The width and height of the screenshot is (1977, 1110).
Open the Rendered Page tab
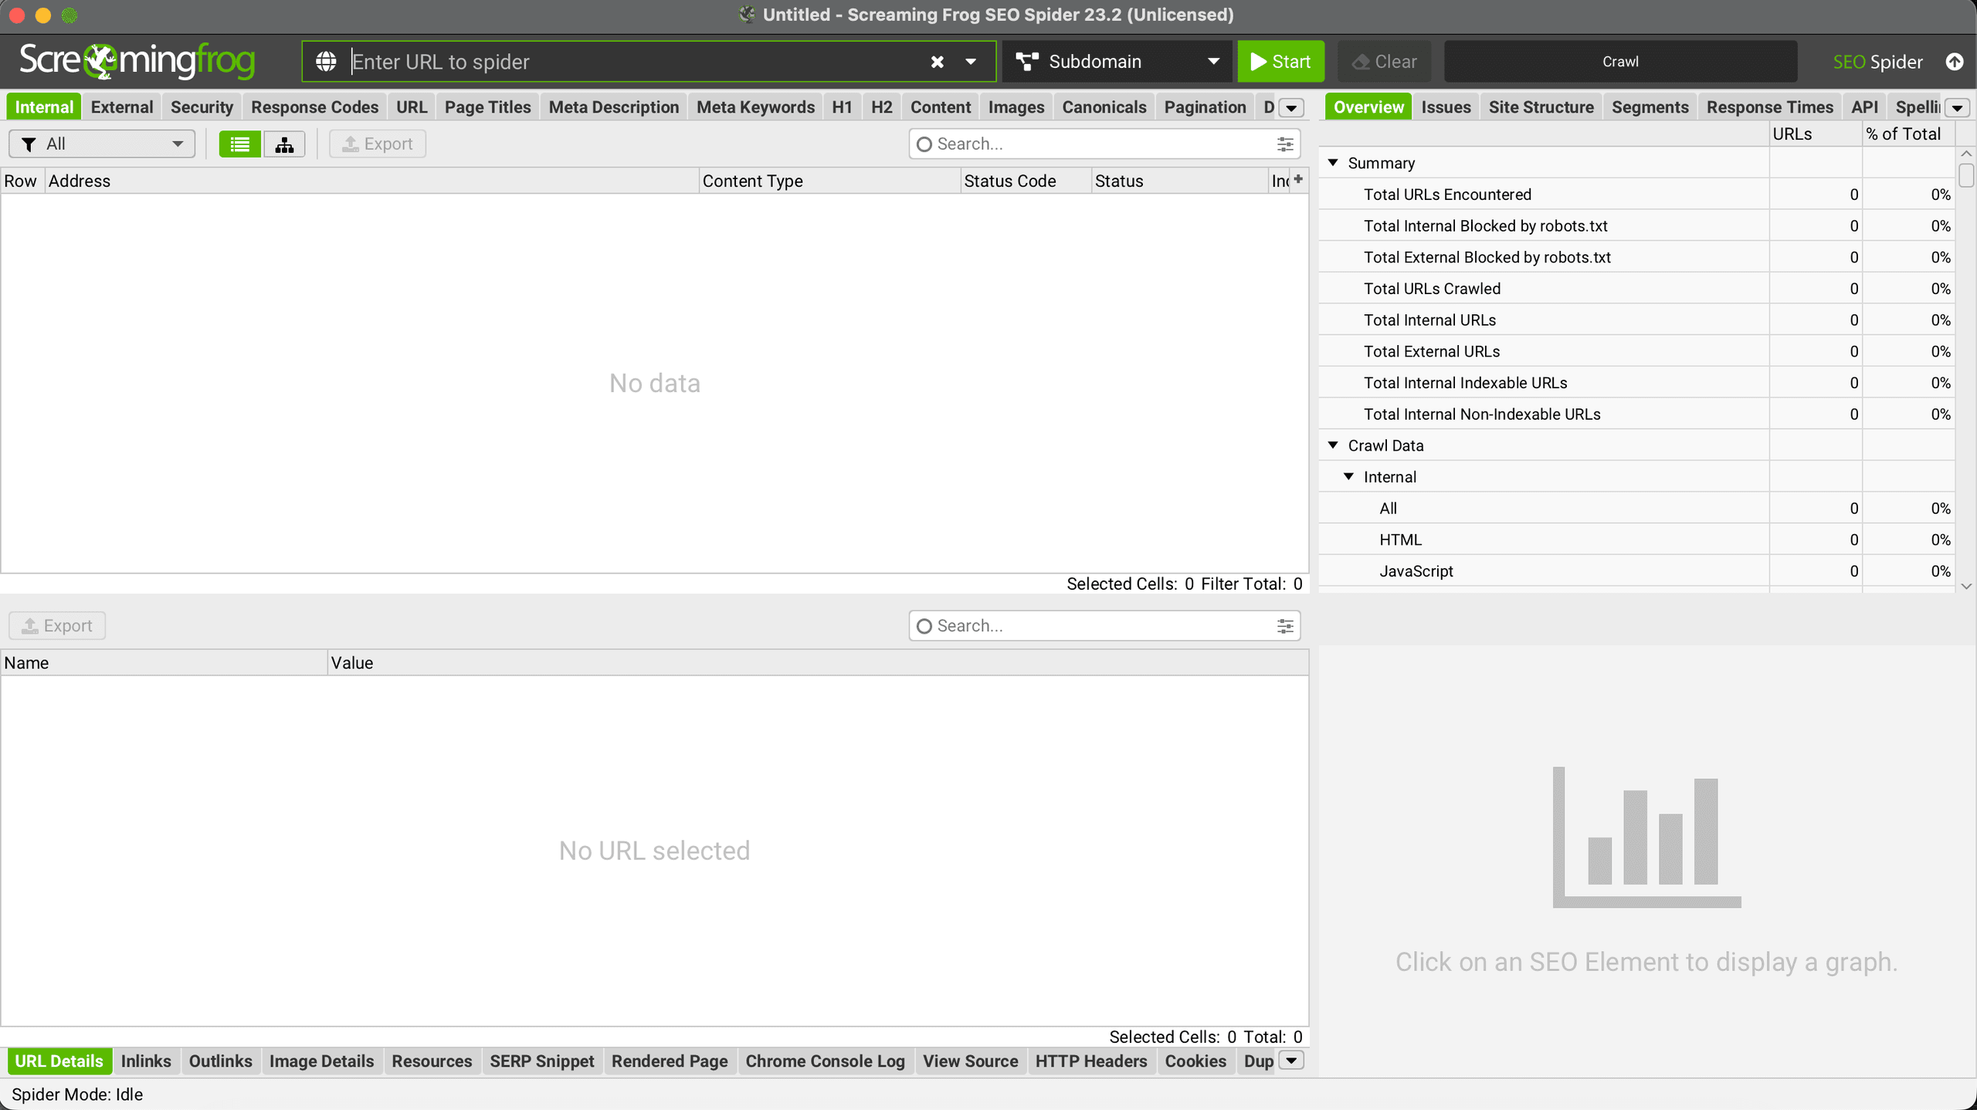coord(670,1061)
